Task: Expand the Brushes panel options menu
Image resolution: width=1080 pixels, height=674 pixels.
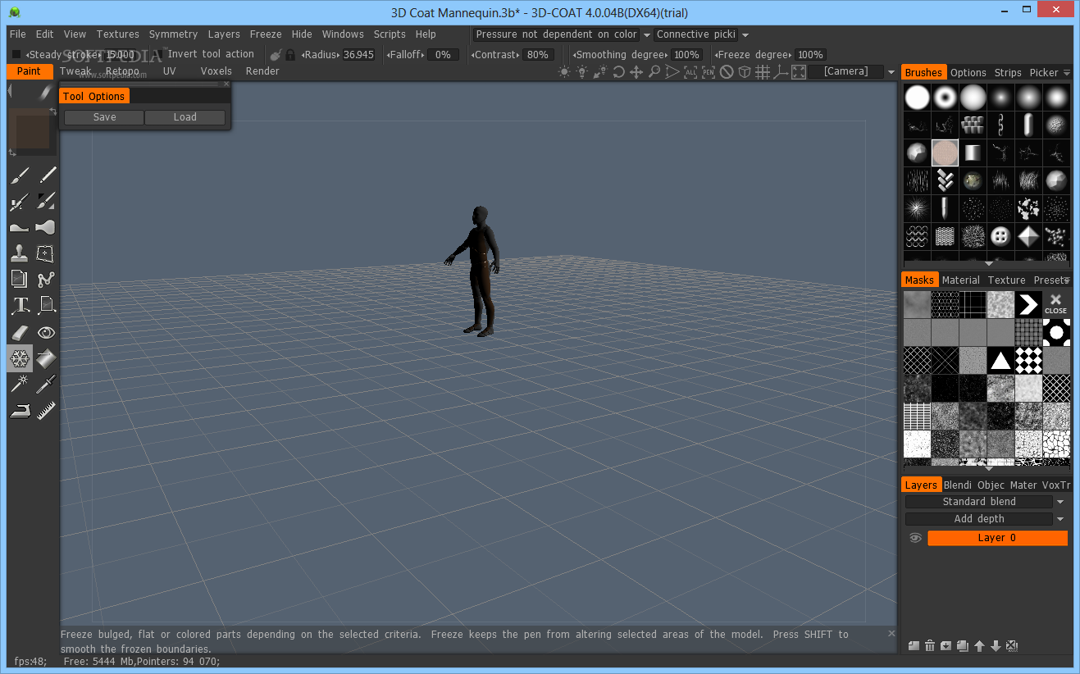Action: point(1067,73)
